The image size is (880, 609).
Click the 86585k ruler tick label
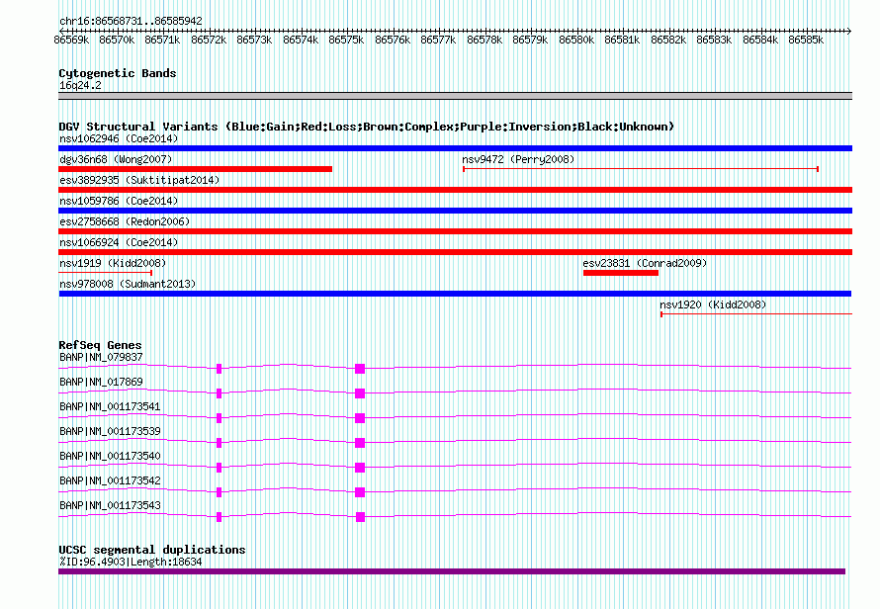(806, 40)
